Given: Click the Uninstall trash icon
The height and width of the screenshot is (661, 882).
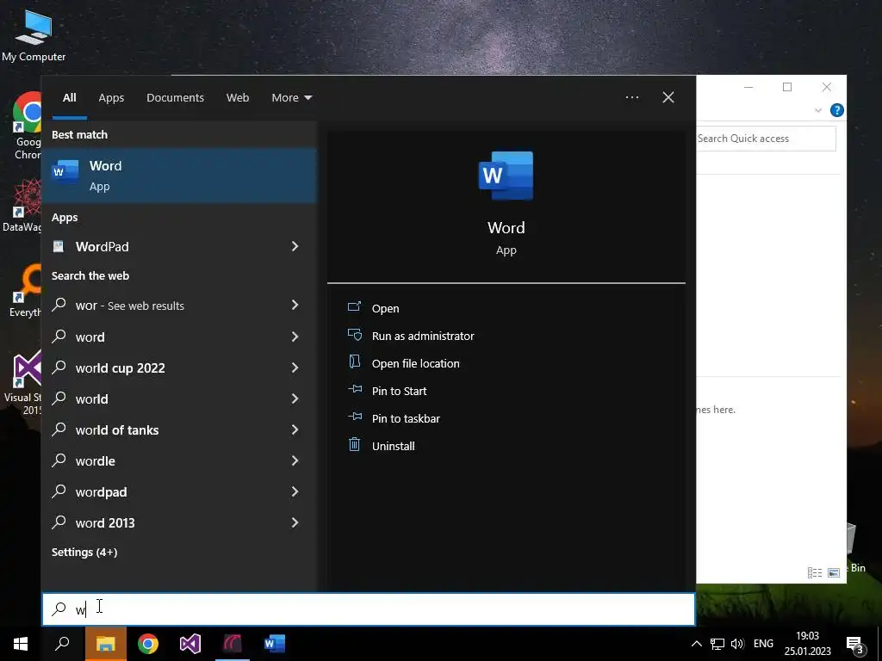Looking at the screenshot, I should 354,445.
